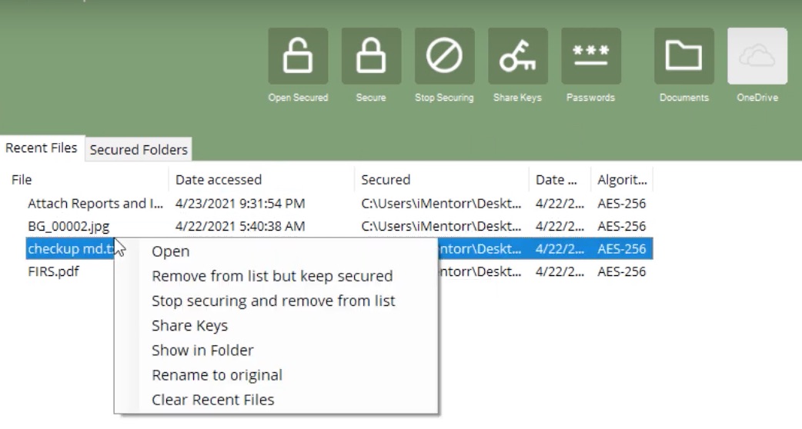Select Clear Recent Files menu entry
Image resolution: width=802 pixels, height=429 pixels.
point(212,399)
